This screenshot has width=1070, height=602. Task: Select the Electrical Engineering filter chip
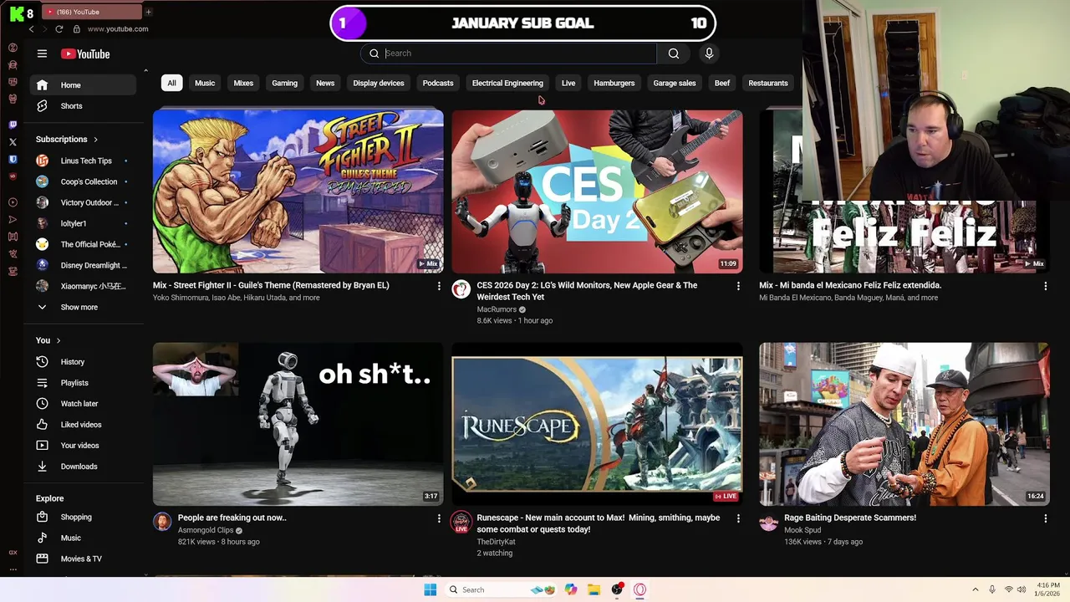coord(507,83)
